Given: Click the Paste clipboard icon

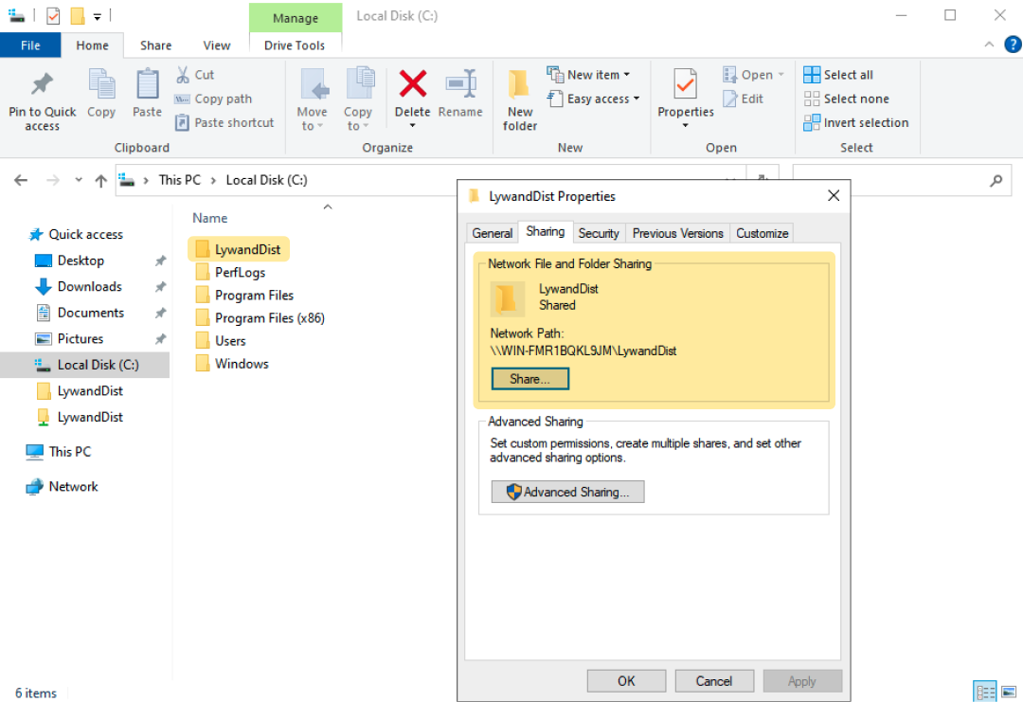Looking at the screenshot, I should click(147, 85).
